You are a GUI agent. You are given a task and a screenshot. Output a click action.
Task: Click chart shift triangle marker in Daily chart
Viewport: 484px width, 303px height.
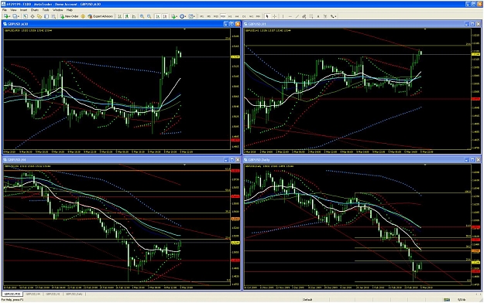425,165
